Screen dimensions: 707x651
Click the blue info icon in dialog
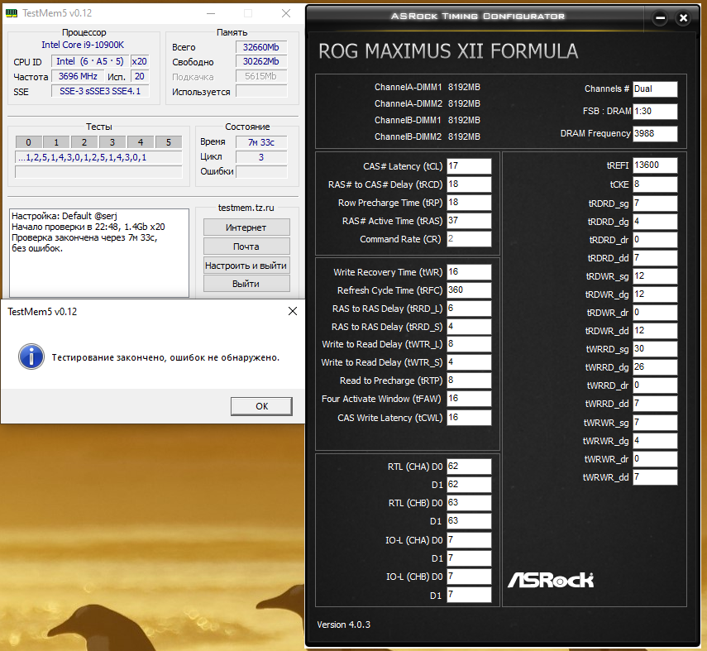point(31,357)
